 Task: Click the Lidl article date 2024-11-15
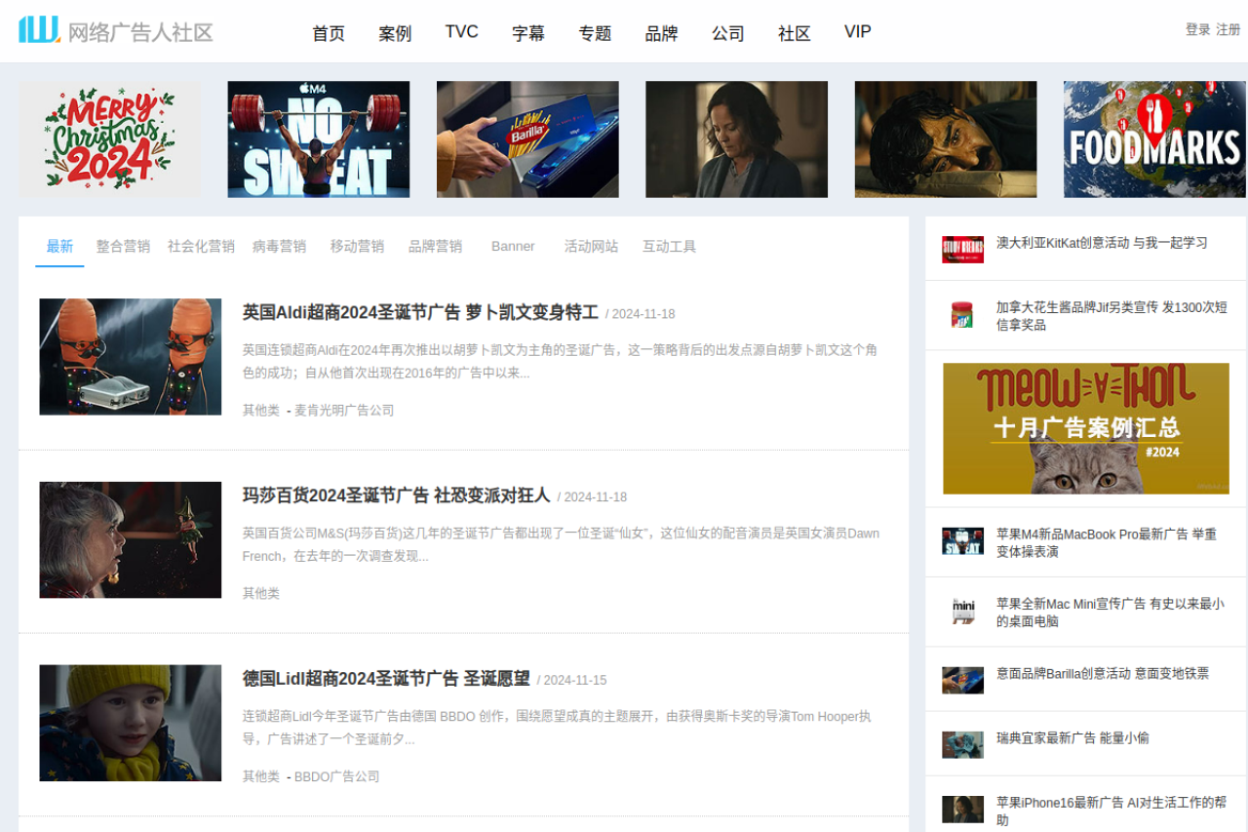pos(572,681)
